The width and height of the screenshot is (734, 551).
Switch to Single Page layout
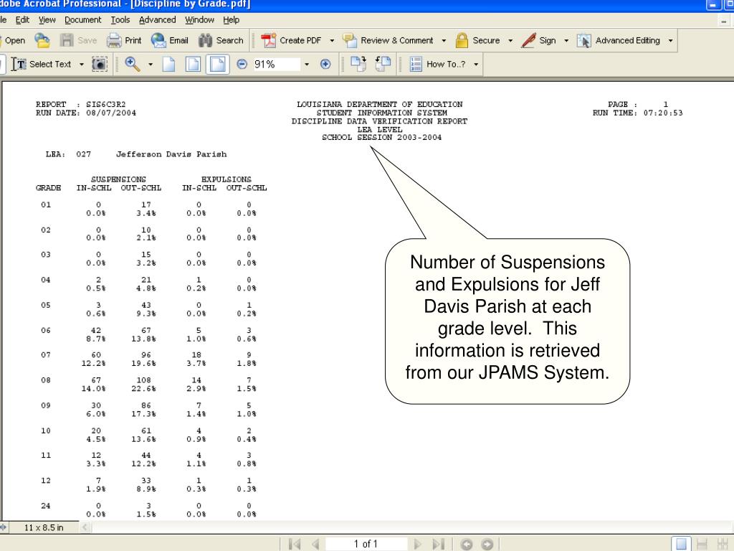click(x=681, y=544)
